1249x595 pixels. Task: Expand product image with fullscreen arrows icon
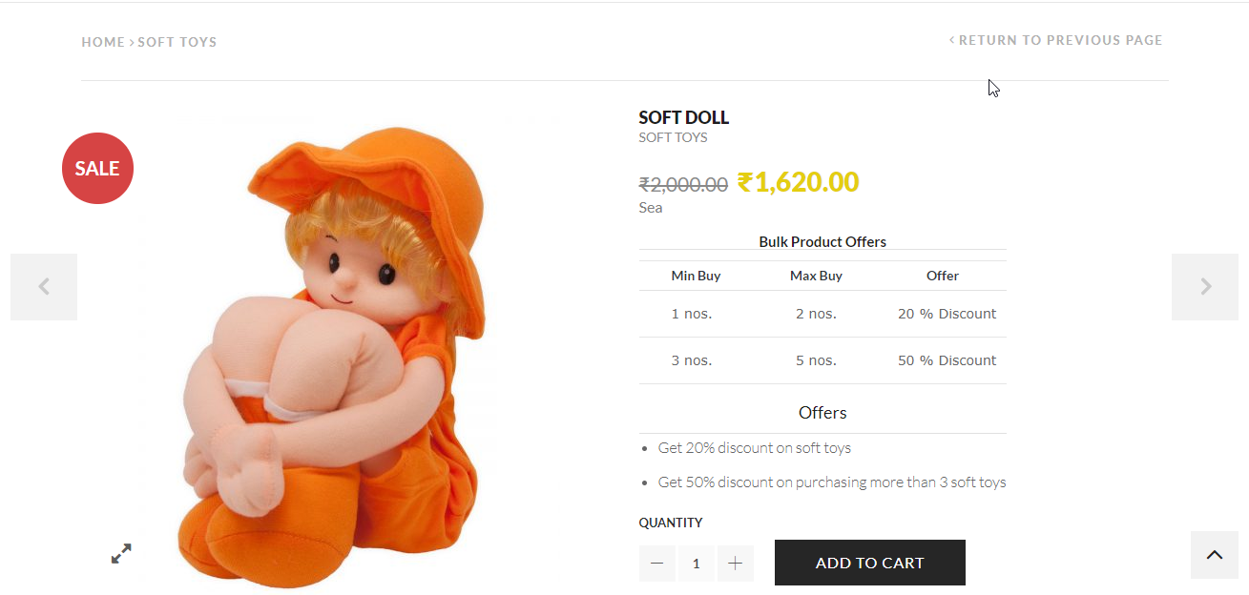coord(121,553)
